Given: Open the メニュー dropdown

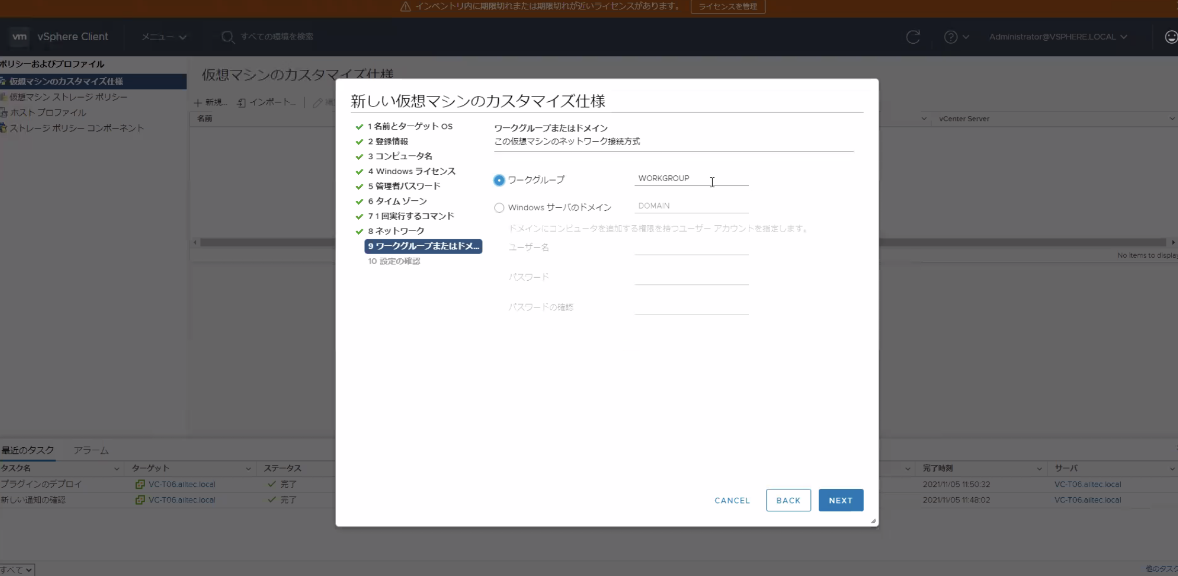Looking at the screenshot, I should pos(162,37).
